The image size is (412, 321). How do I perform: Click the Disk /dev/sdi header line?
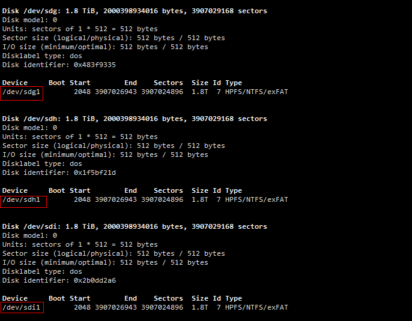coord(135,226)
